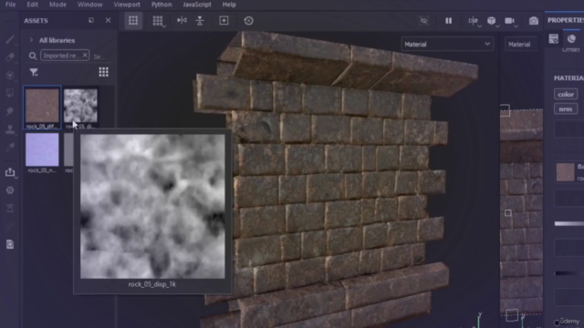Select the Polygon Fill tool
This screenshot has height=328, width=584.
click(x=10, y=93)
